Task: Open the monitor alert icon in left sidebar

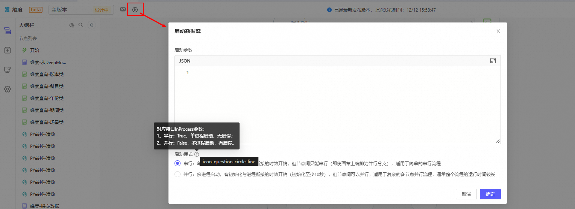Action: coord(8,70)
